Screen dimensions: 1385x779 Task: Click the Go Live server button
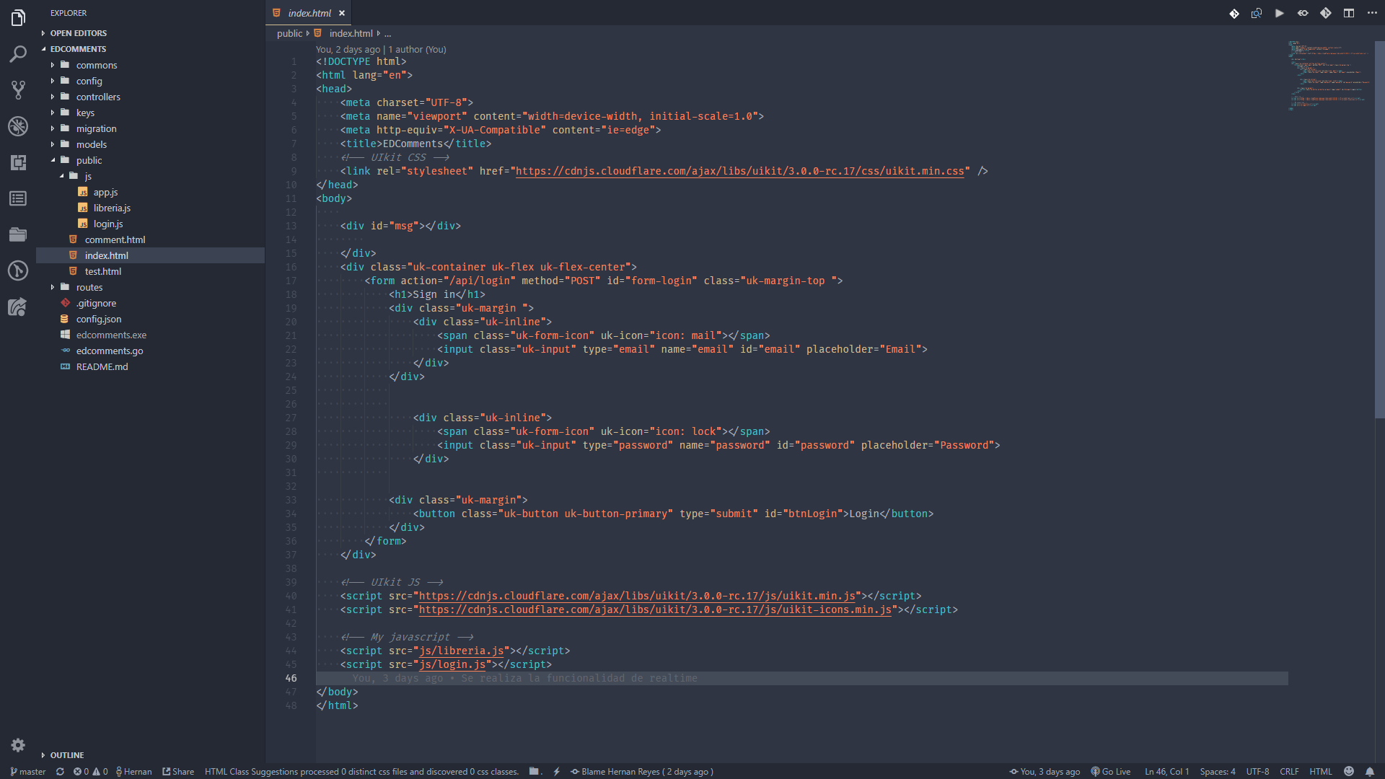(x=1111, y=771)
